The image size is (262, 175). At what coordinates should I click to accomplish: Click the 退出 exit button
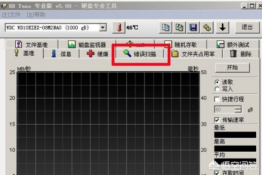click(247, 27)
